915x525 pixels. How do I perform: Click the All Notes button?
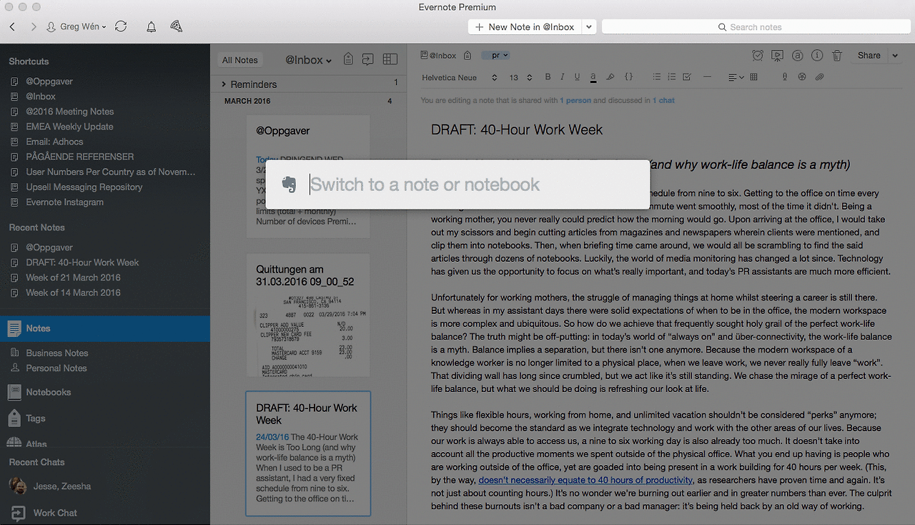(239, 60)
